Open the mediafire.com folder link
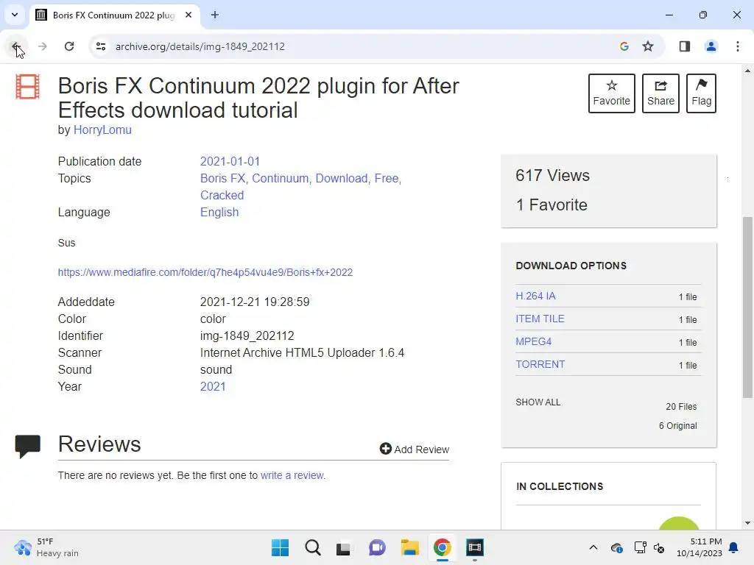Screen dimensions: 754x565 coord(205,272)
